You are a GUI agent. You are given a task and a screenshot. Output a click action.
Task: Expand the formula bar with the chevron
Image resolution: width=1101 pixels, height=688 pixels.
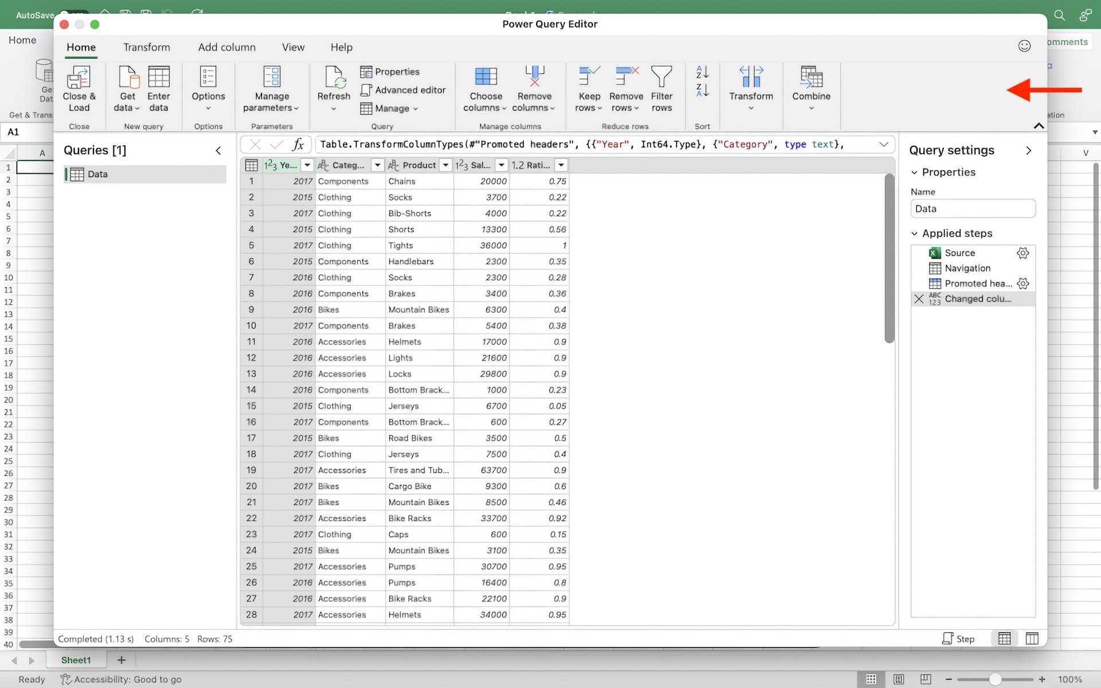pyautogui.click(x=884, y=144)
